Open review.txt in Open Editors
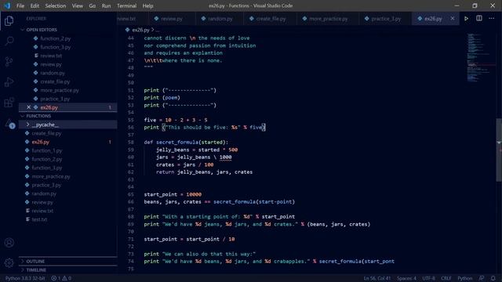The width and height of the screenshot is (502, 282). (x=51, y=56)
